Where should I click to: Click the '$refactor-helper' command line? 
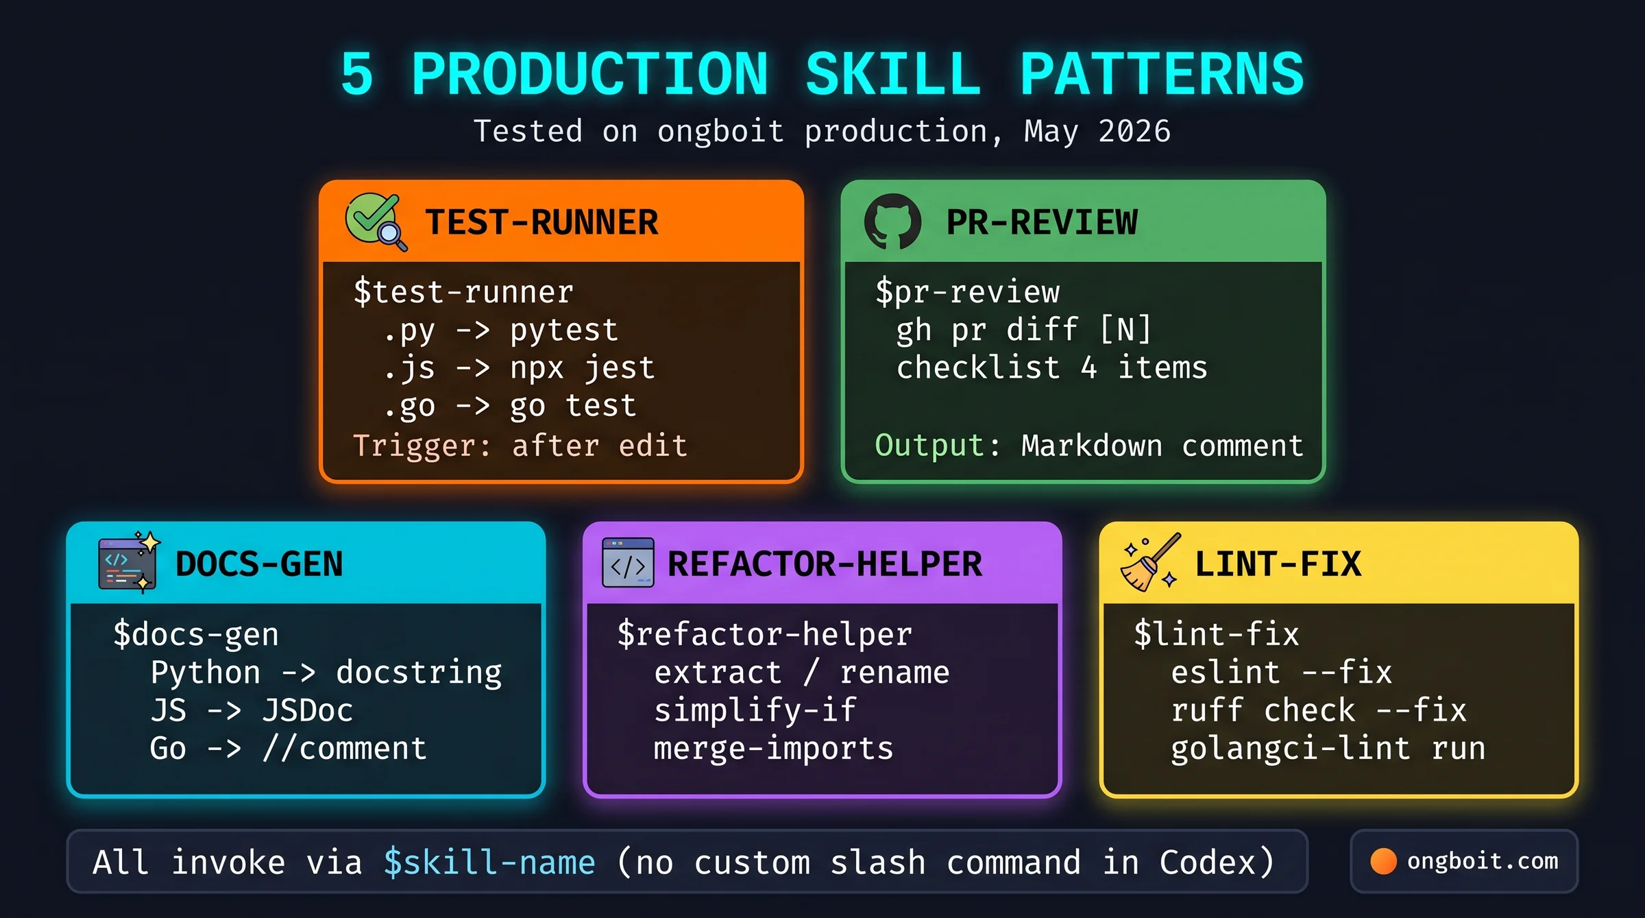(765, 634)
